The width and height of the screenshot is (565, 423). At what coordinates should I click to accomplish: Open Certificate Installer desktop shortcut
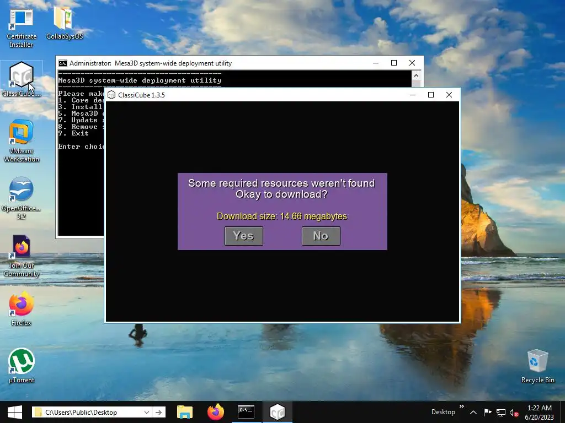[22, 29]
